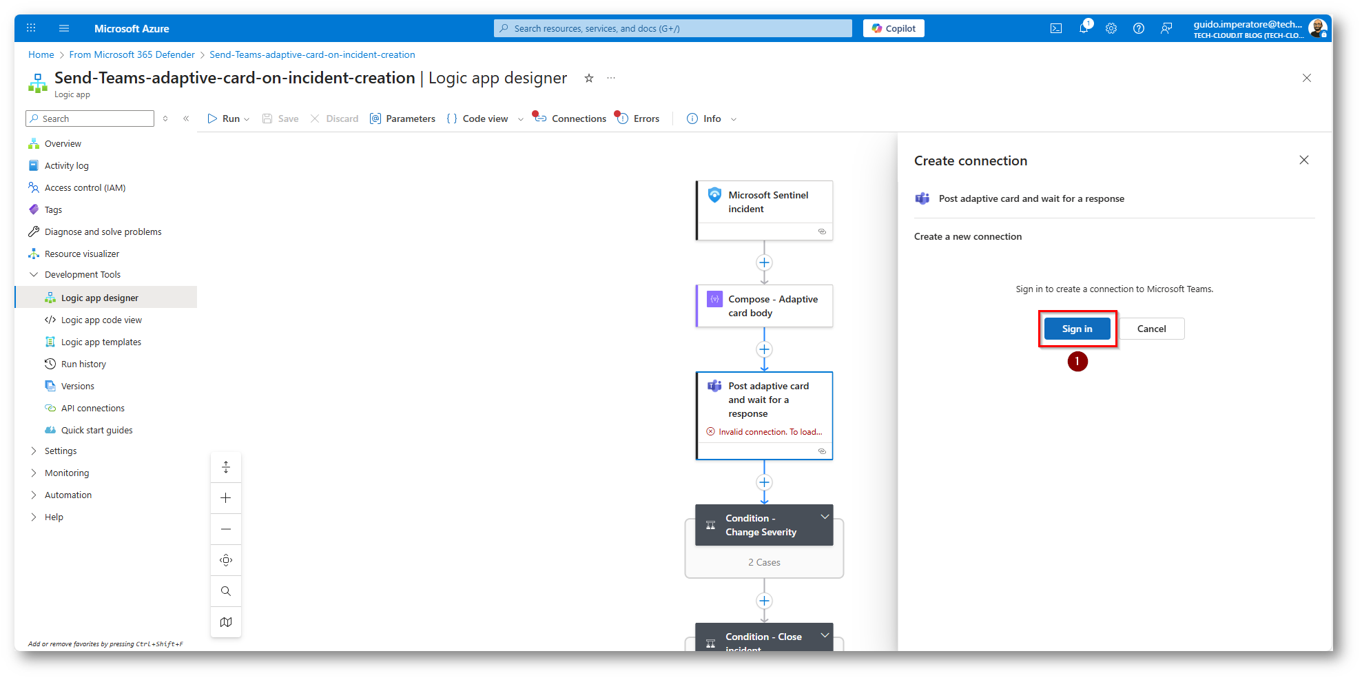Open Resource visualizer
This screenshot has width=1362, height=680.
click(x=81, y=254)
